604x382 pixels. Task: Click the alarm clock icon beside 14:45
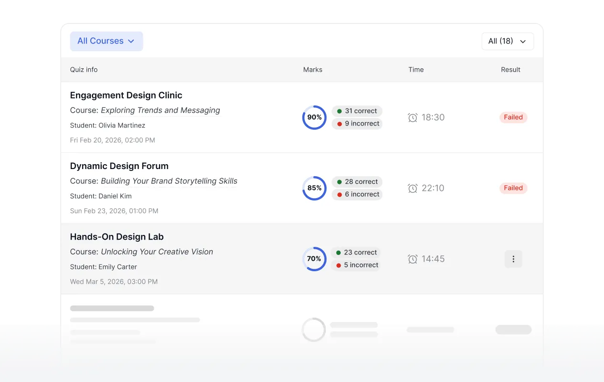[412, 259]
